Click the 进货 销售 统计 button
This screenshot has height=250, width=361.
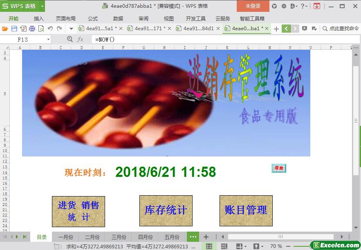pyautogui.click(x=78, y=212)
